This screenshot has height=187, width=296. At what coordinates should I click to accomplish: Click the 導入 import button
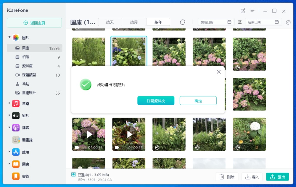point(252,177)
